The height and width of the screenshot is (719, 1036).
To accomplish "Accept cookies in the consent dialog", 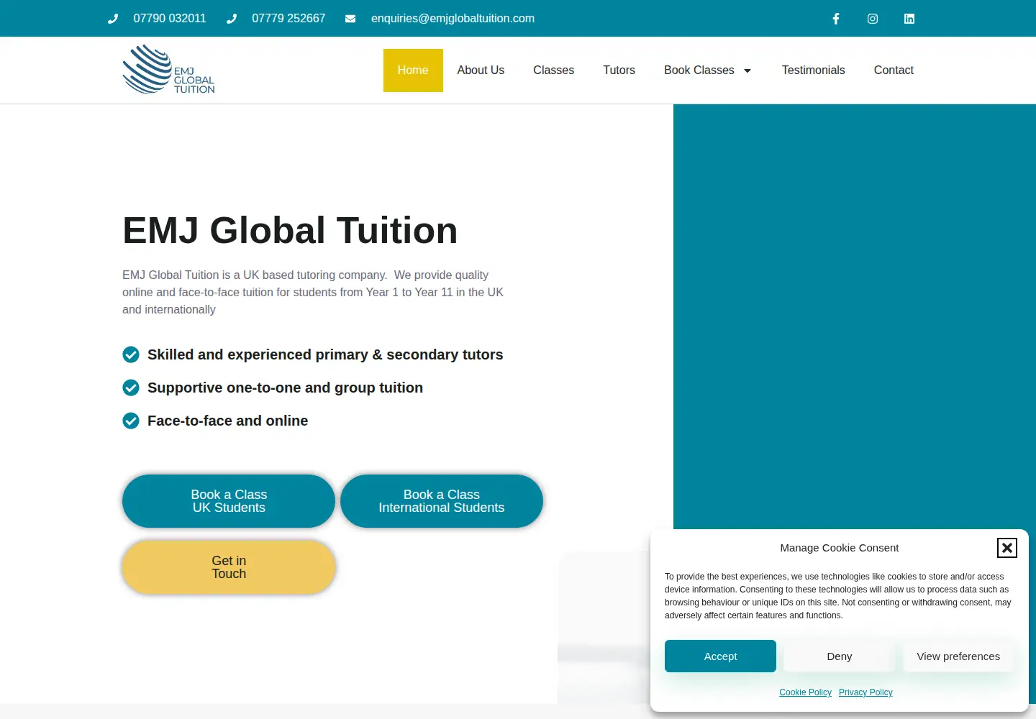I will (720, 656).
